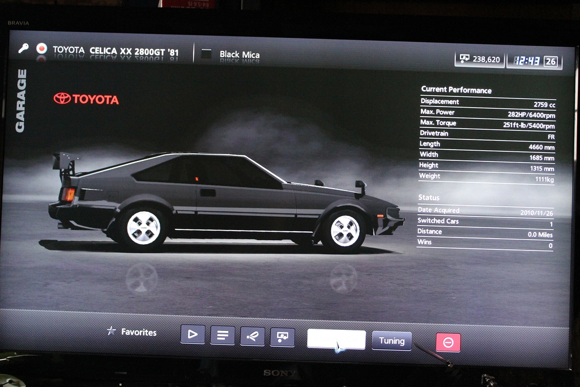Screen dimensions: 580x387
Task: Click the Black Mica color swatch
Action: (x=206, y=54)
